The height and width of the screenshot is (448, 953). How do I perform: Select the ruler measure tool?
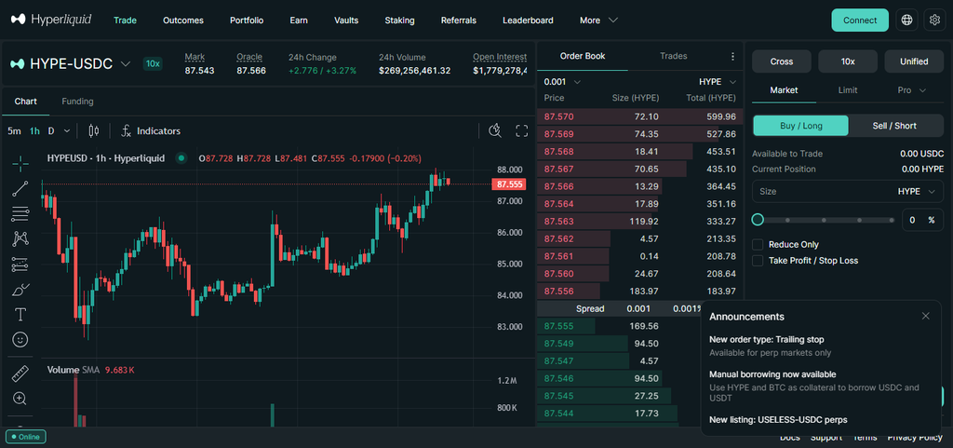[20, 373]
